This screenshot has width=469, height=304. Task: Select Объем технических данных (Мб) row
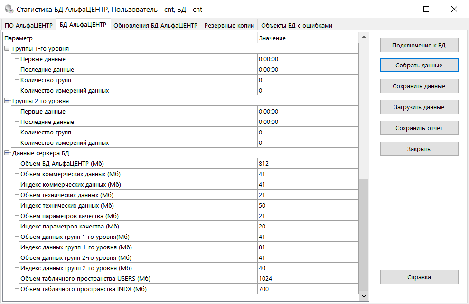point(189,195)
